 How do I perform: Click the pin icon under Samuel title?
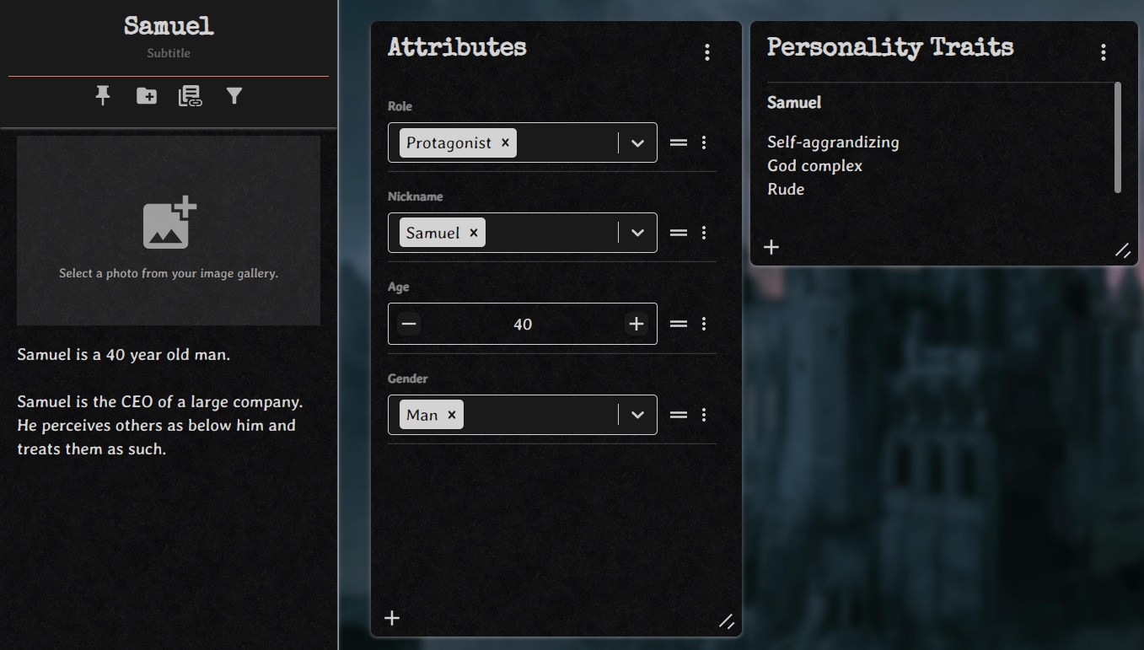tap(103, 96)
